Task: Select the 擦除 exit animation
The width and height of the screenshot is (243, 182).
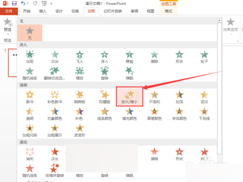Action: click(155, 154)
